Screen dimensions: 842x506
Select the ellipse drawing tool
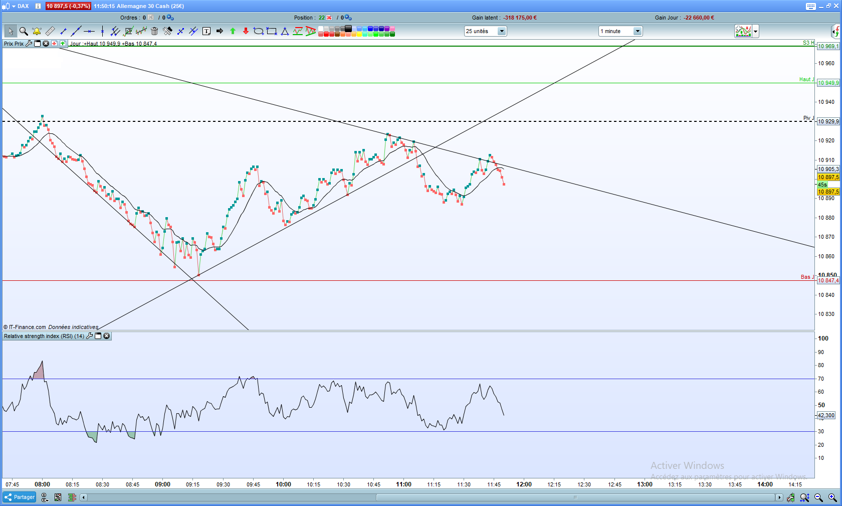(x=259, y=31)
